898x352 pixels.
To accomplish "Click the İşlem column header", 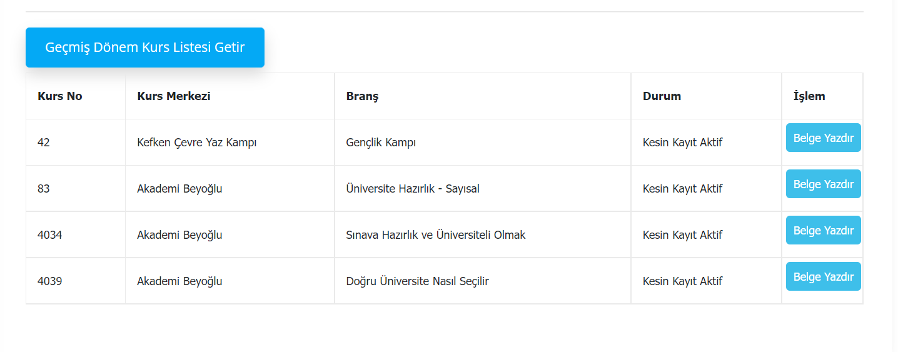I will click(x=809, y=96).
